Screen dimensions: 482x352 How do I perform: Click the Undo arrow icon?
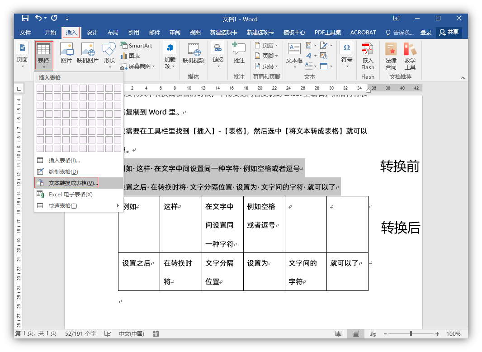38,19
